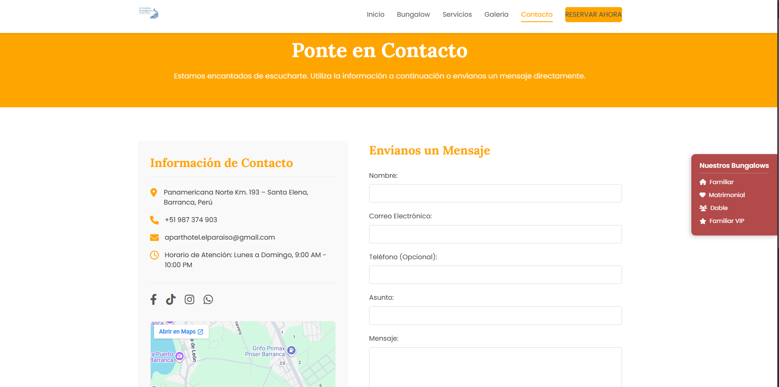Click the location pin icon
Screen dimensions: 779x387
tap(154, 192)
